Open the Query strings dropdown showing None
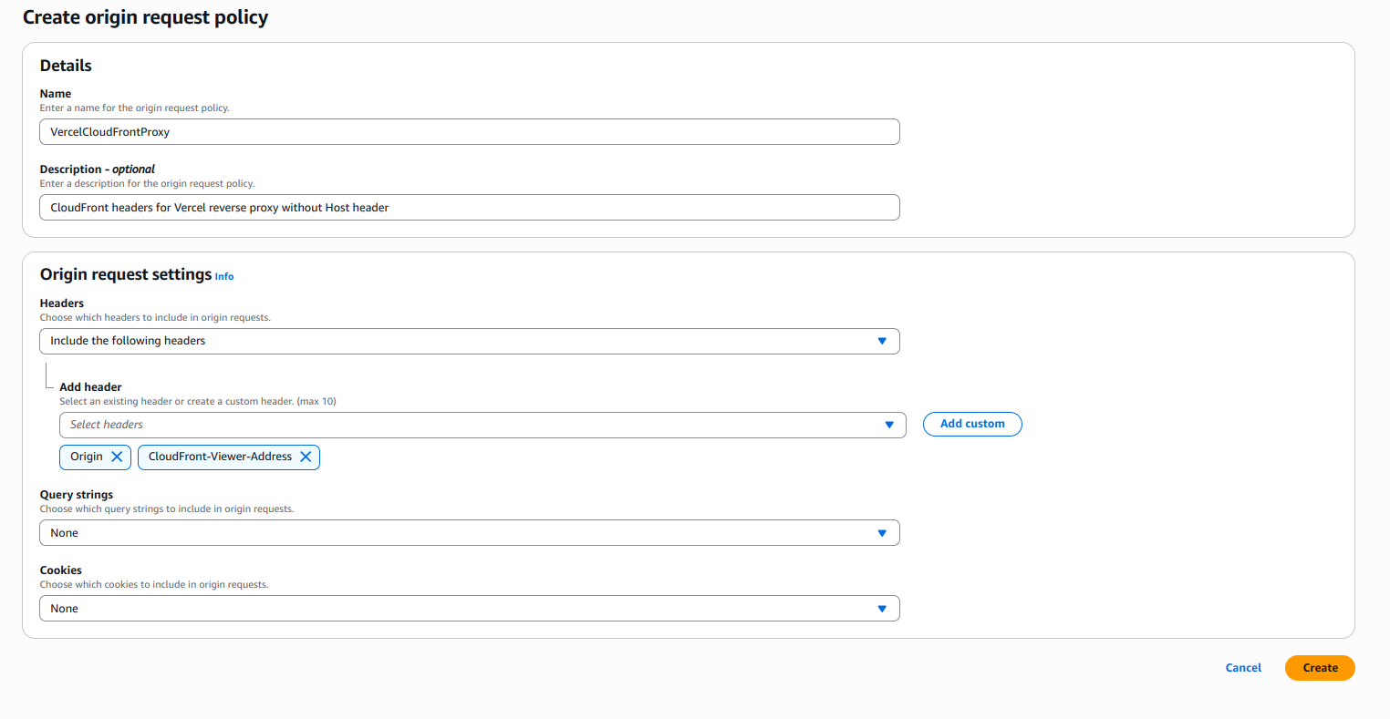Screen dimensions: 1390x719 click(x=469, y=532)
